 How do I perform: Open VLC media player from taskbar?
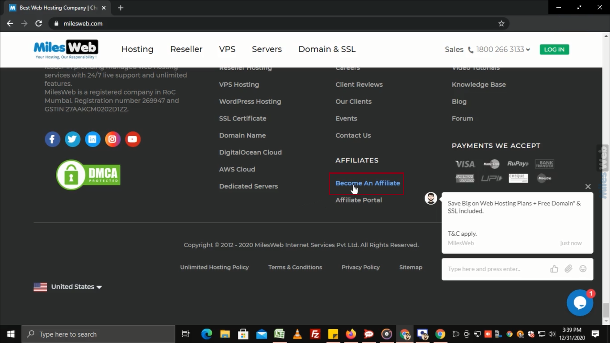297,334
